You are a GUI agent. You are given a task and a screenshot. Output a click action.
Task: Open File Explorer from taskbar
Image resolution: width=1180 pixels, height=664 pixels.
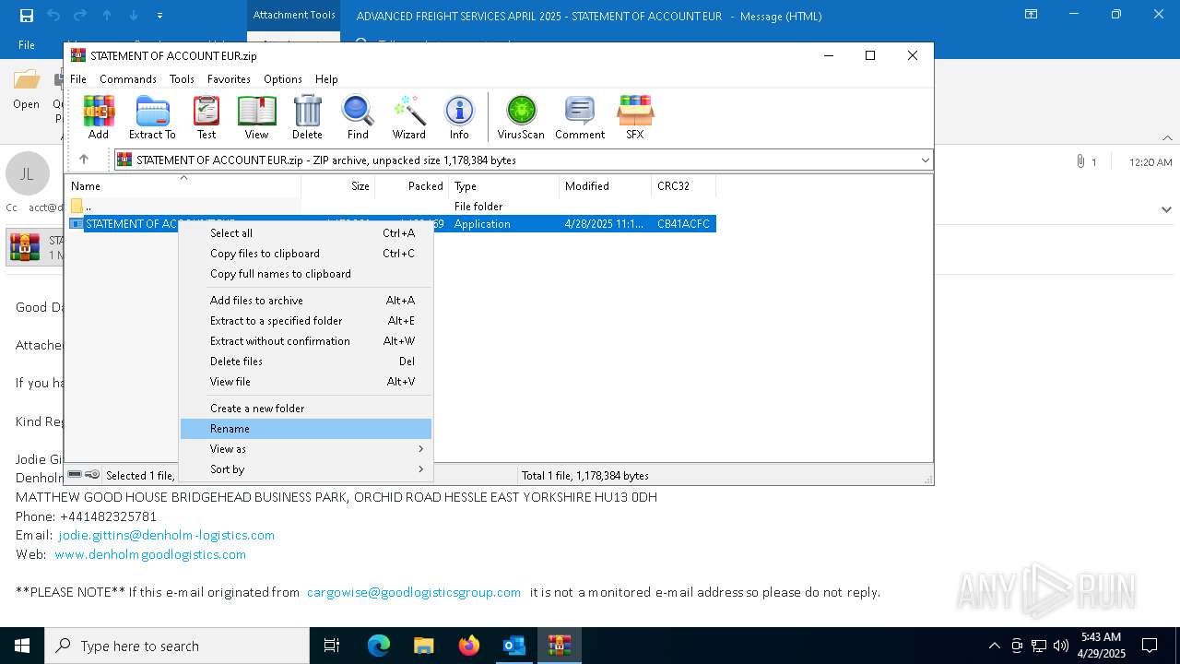tap(423, 646)
